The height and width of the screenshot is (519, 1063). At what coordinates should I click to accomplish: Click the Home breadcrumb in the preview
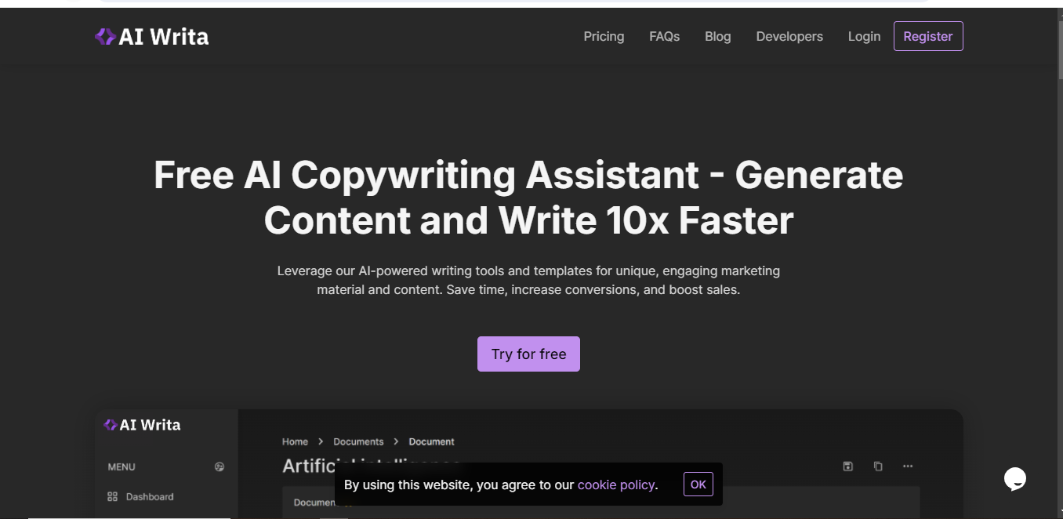click(x=295, y=441)
